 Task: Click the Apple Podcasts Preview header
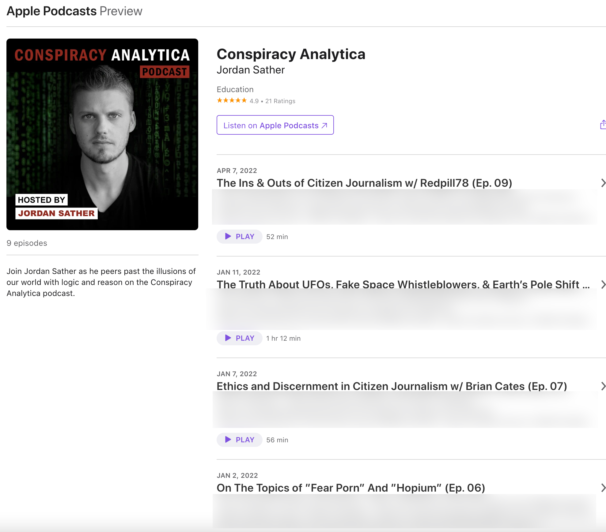pyautogui.click(x=74, y=11)
